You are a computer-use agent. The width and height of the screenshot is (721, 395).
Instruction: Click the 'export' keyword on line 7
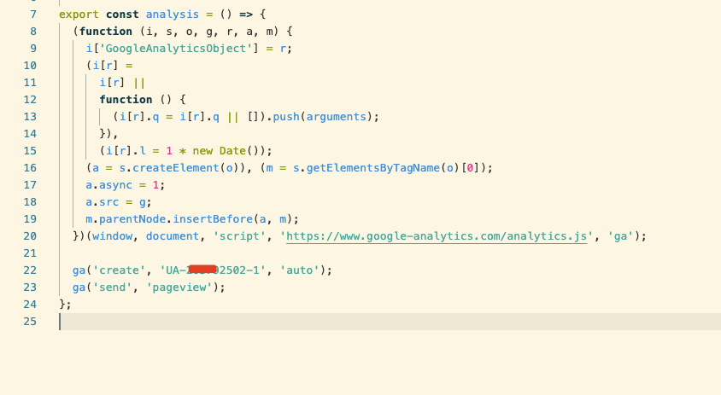click(79, 15)
